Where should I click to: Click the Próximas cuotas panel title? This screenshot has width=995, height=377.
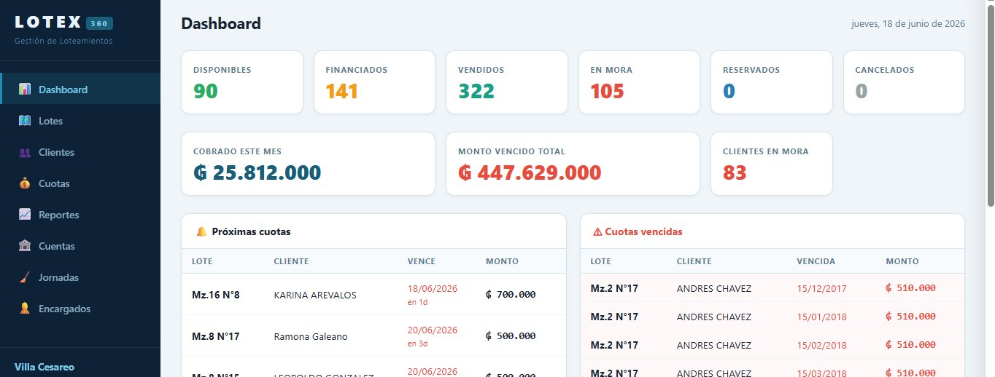(251, 231)
